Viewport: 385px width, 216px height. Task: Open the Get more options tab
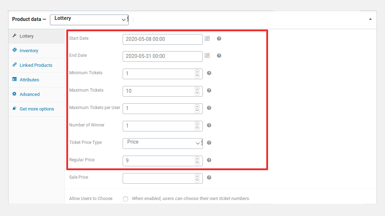click(37, 109)
